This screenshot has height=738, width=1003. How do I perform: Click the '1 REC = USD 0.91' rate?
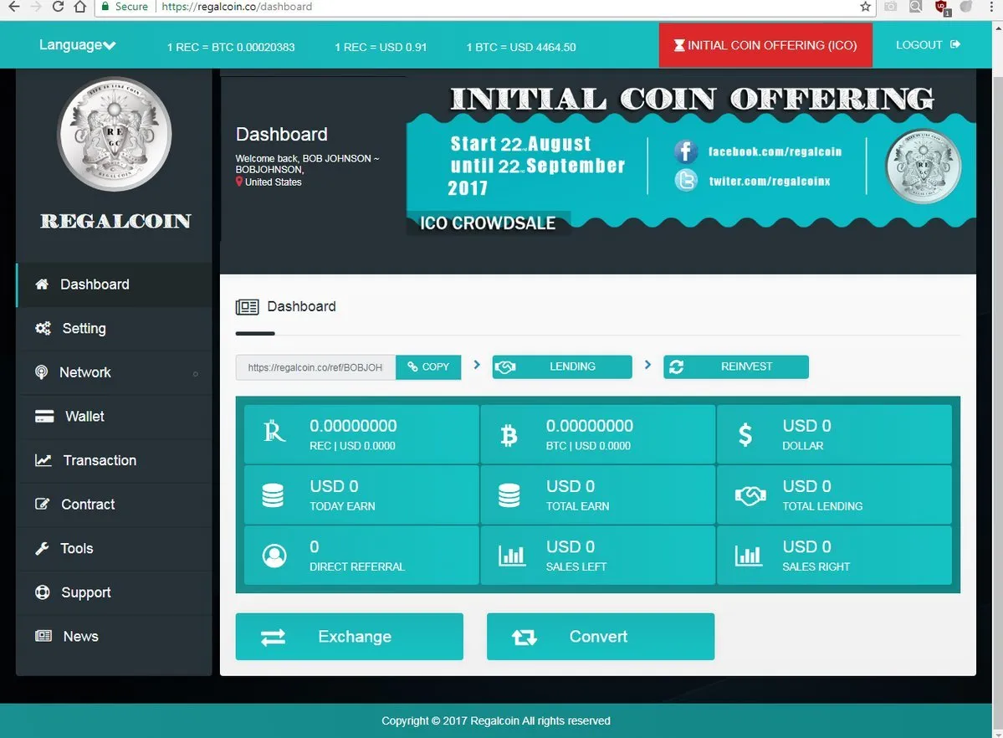[381, 48]
